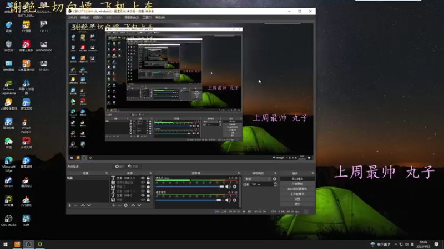Move the selected source down

point(139,205)
